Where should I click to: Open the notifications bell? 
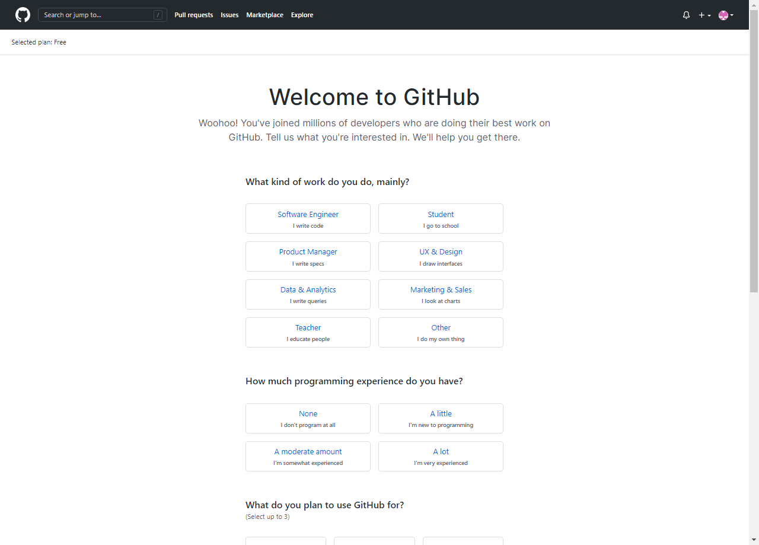pyautogui.click(x=686, y=15)
